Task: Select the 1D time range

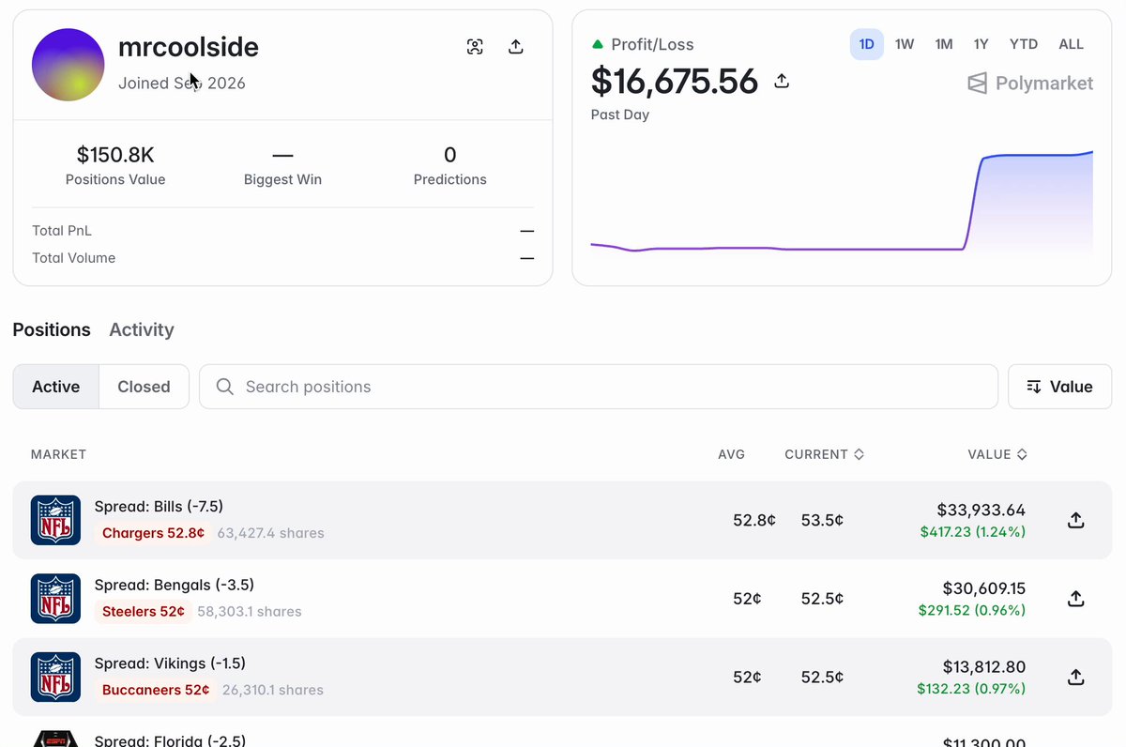Action: [x=867, y=44]
